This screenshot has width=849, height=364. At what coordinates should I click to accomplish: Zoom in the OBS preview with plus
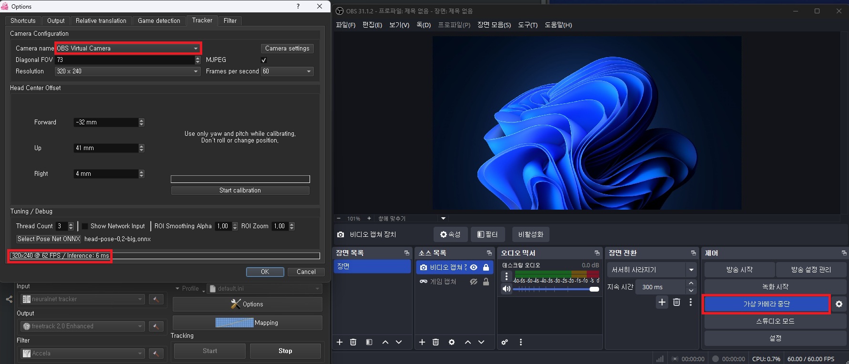[369, 219]
